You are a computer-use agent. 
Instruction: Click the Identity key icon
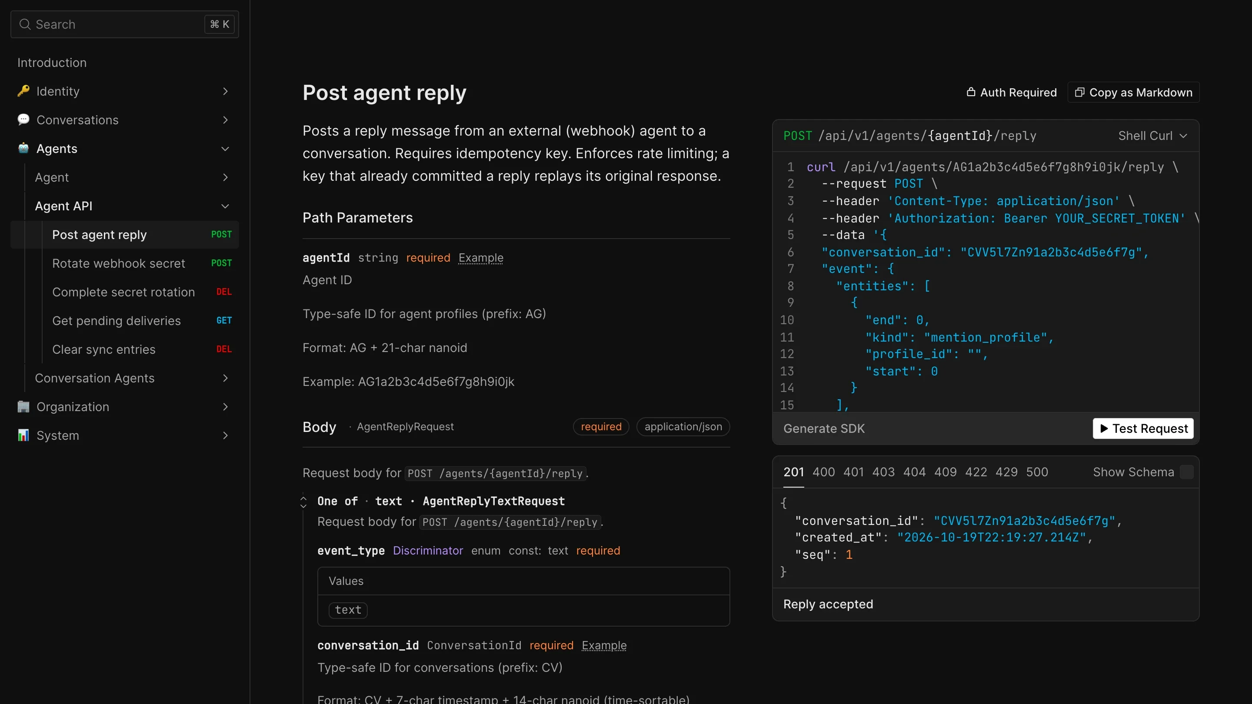(23, 91)
